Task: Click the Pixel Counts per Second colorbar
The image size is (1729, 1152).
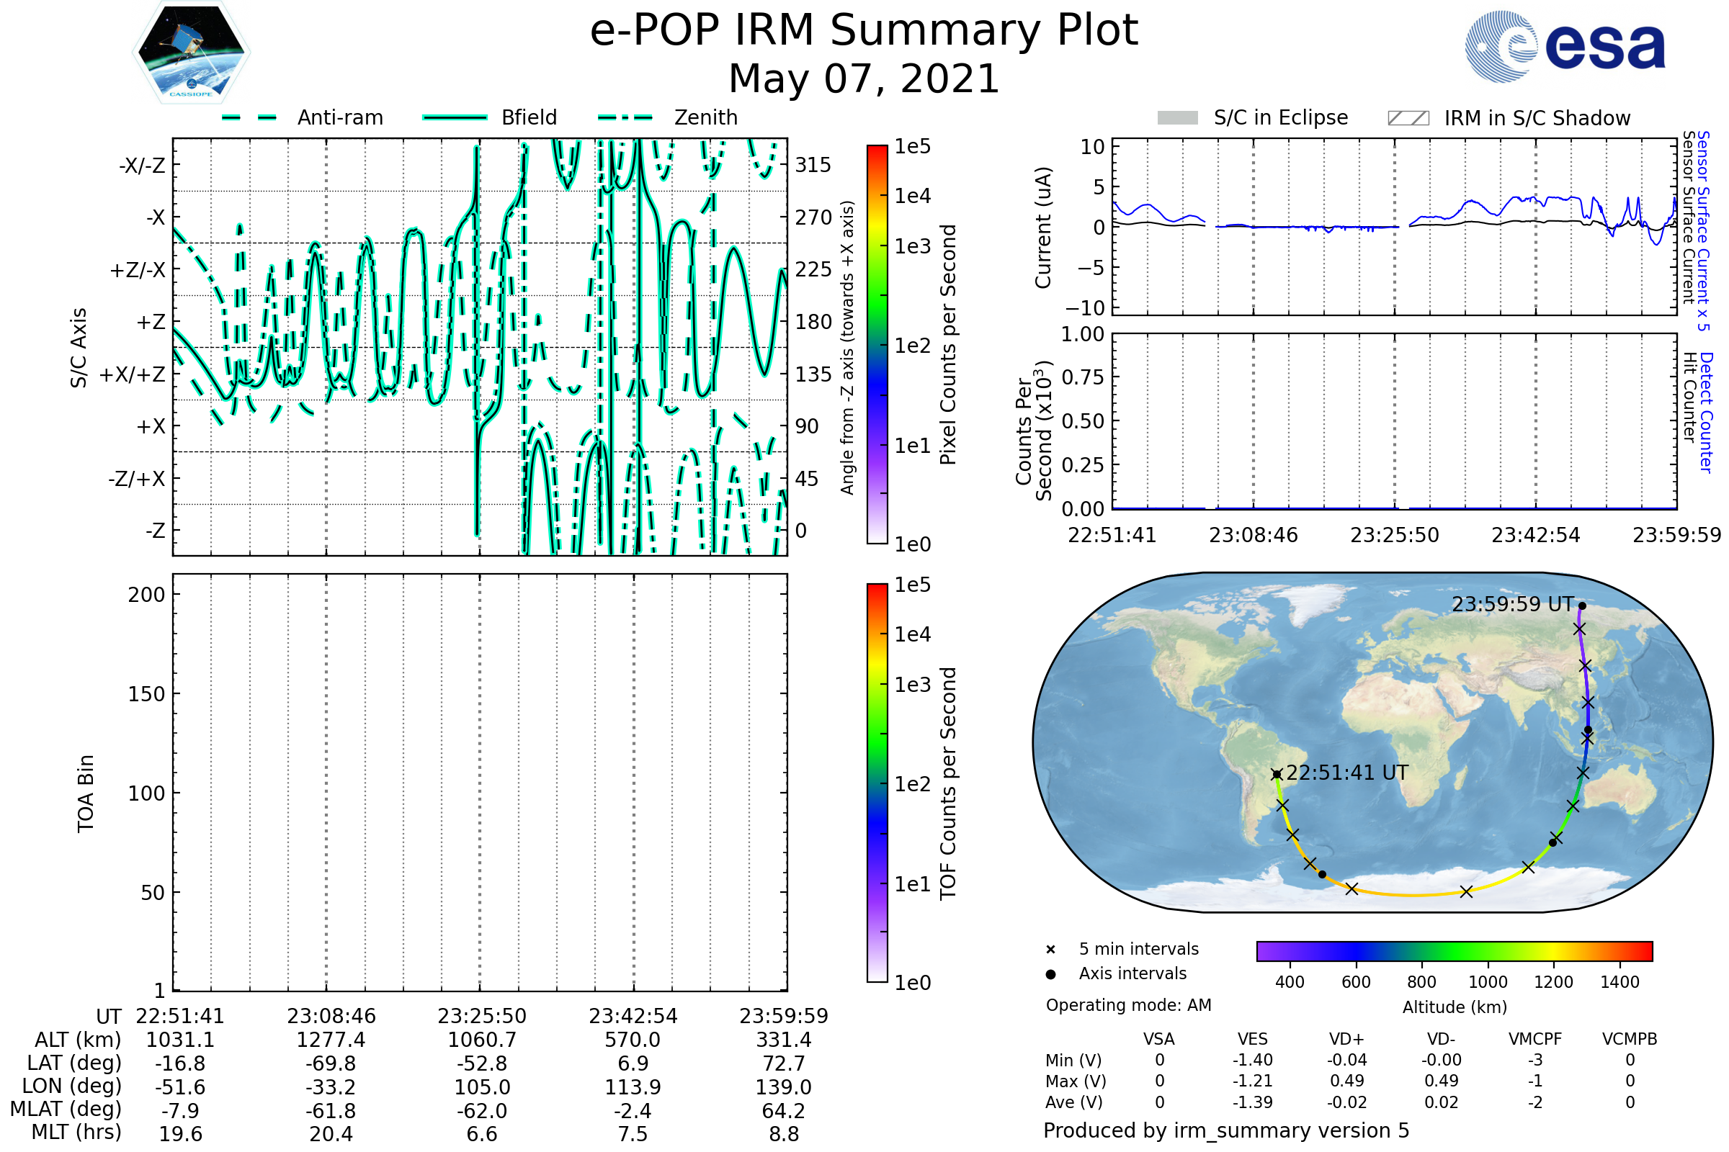Action: click(x=877, y=345)
